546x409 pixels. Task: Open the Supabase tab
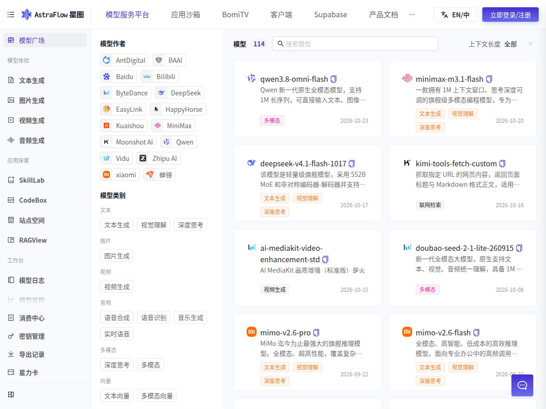[x=331, y=15]
